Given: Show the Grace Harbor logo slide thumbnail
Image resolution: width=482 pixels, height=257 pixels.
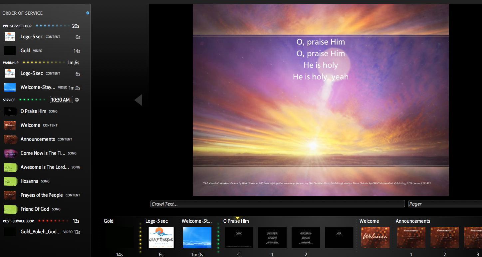Looking at the screenshot, I should click(161, 237).
